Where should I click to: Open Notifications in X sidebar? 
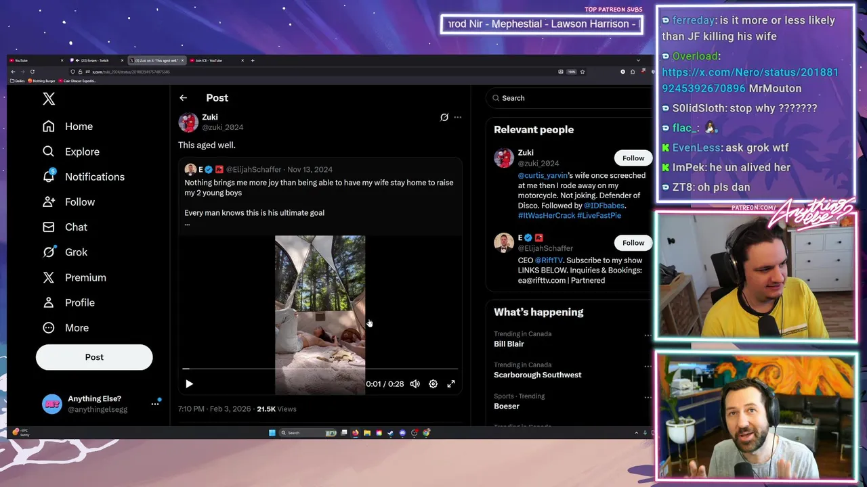83,177
